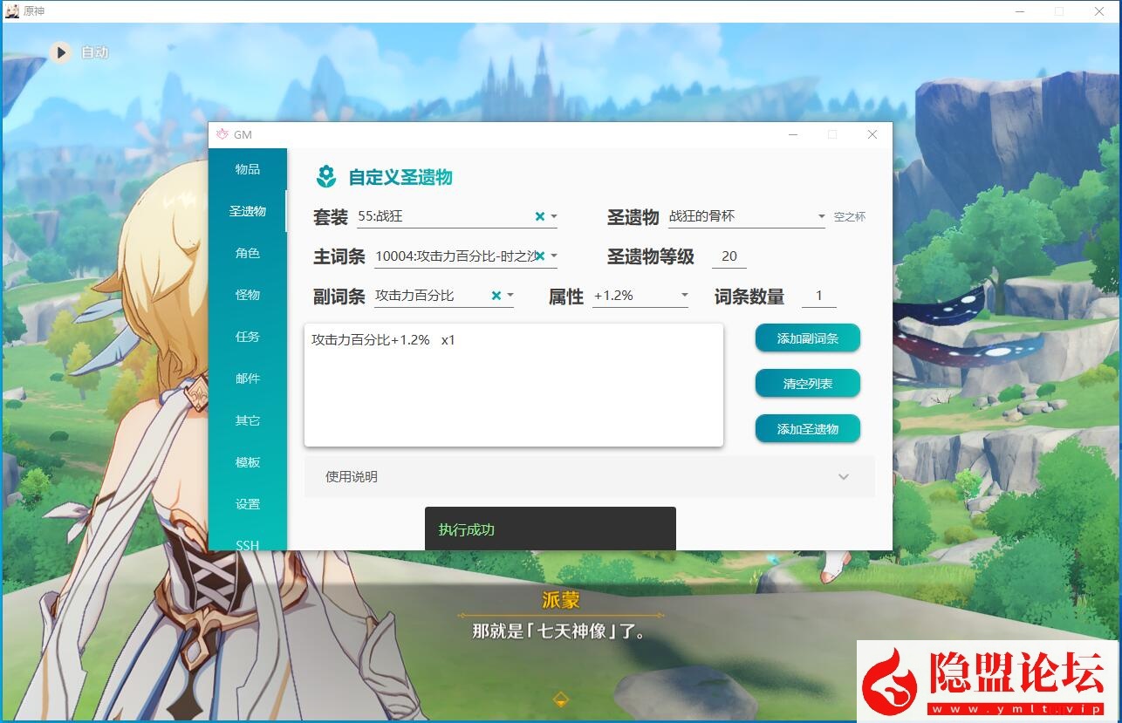
Task: Click the GM window logo icon
Action: (x=222, y=134)
